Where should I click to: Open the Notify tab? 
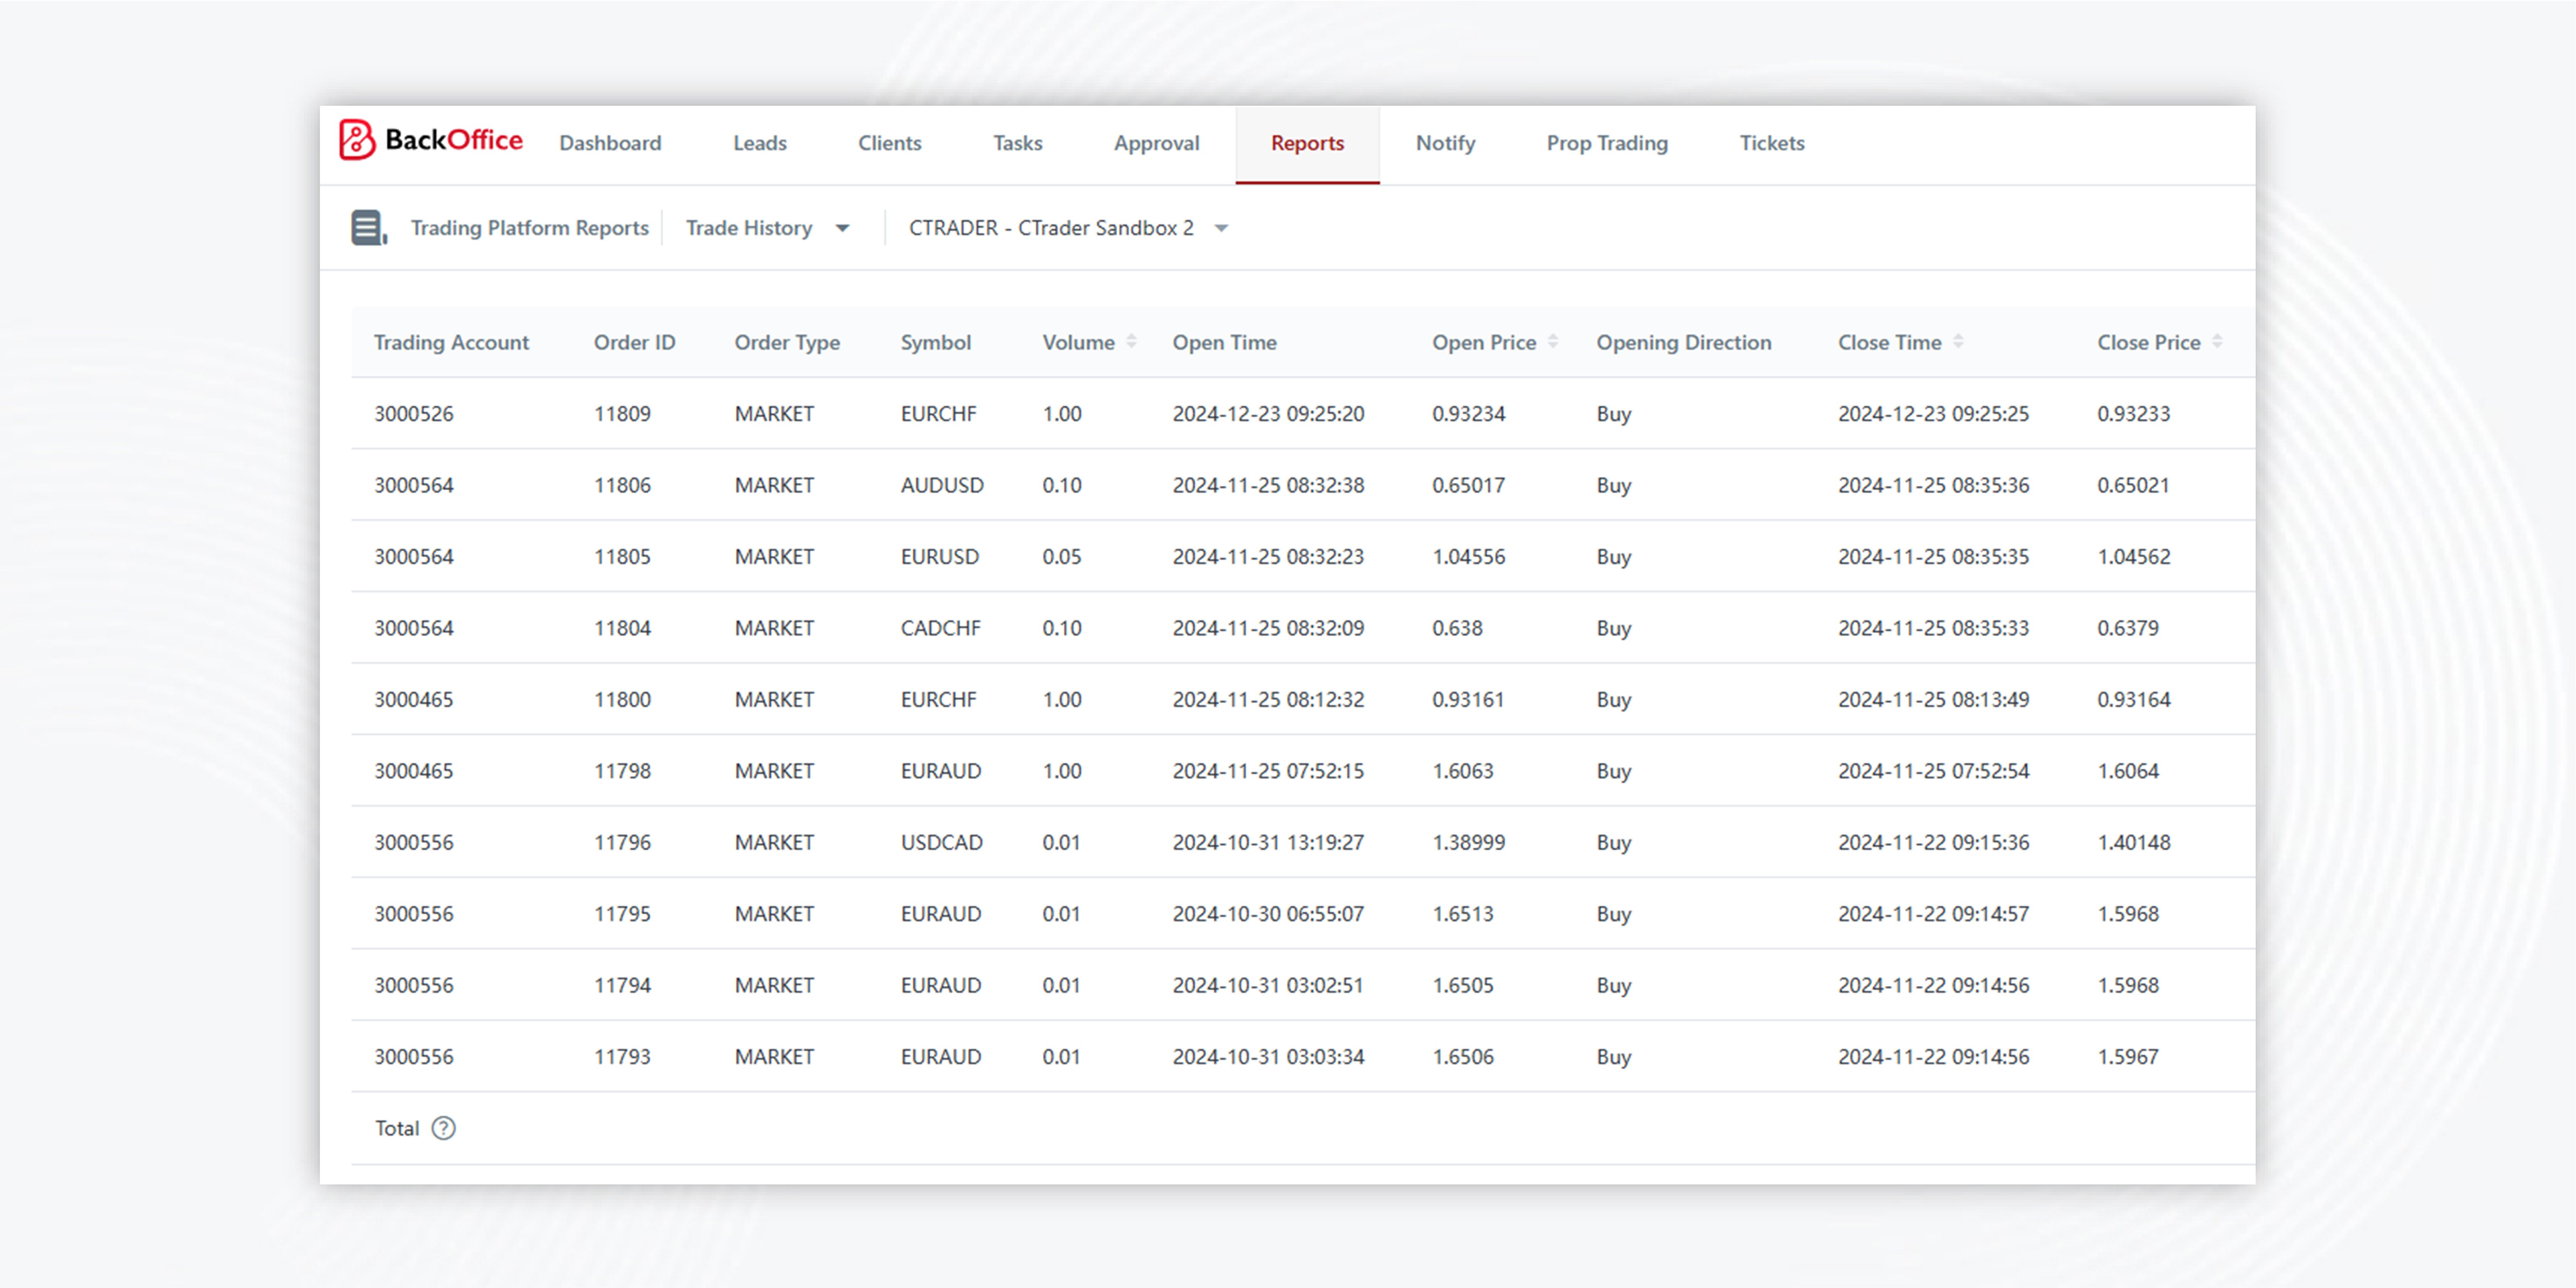[x=1445, y=143]
